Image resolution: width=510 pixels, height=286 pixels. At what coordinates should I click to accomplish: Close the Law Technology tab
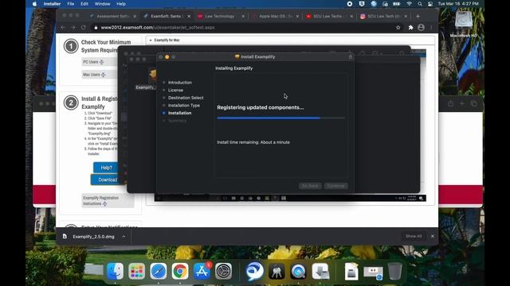point(243,16)
